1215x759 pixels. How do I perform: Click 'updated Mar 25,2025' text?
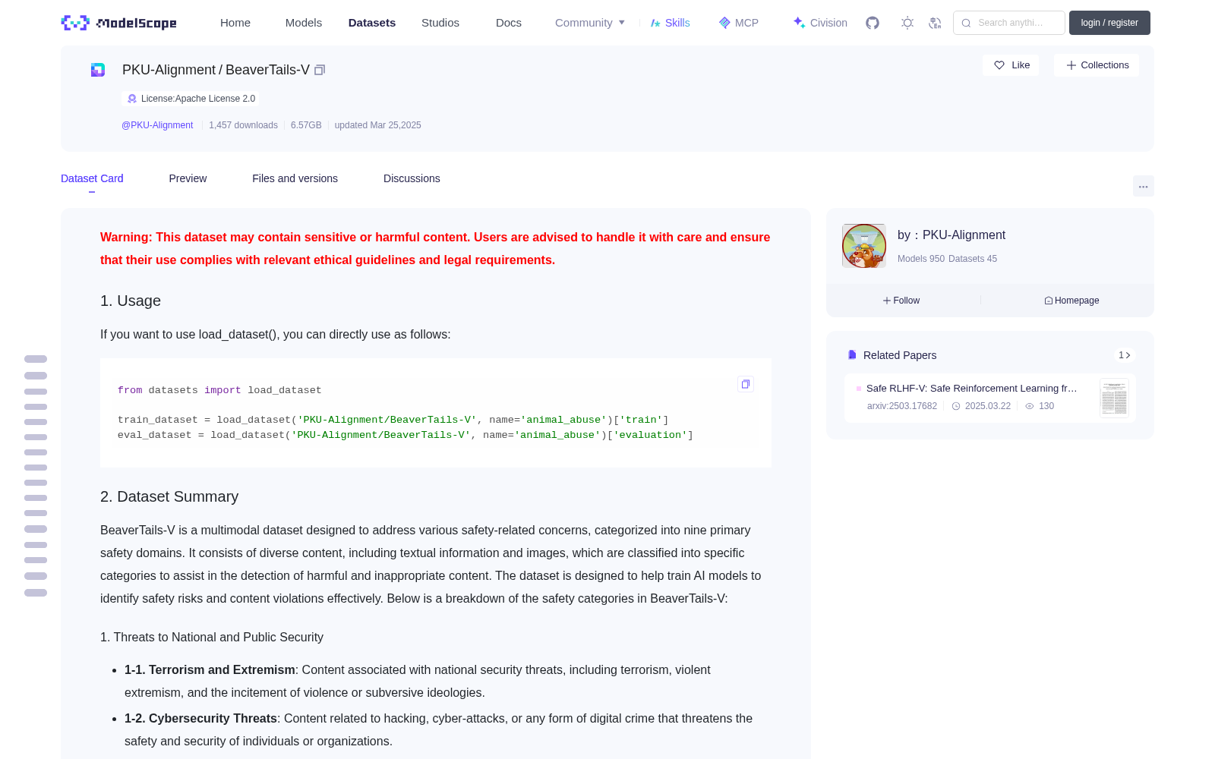[377, 125]
